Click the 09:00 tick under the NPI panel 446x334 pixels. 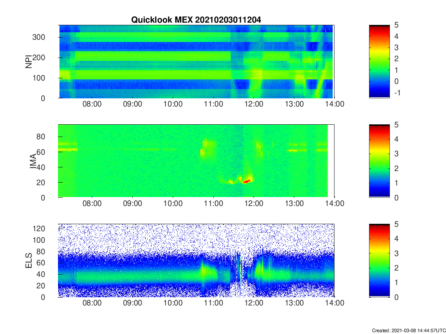tap(133, 104)
